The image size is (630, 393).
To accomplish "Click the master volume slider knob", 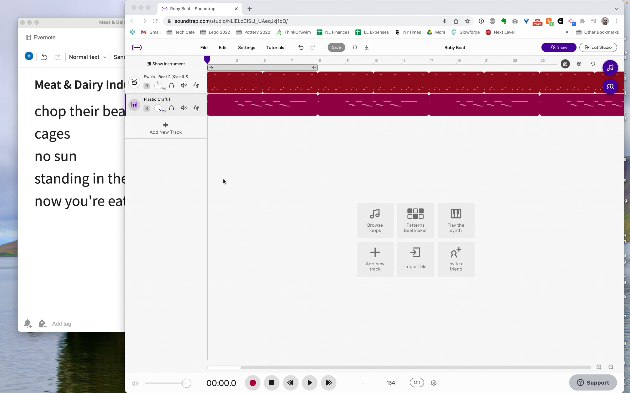I will coord(186,383).
